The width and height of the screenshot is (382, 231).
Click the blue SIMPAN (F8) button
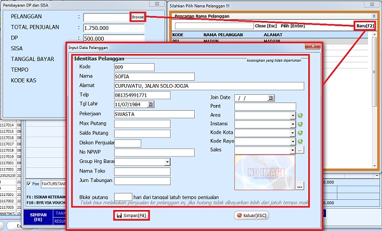click(x=38, y=217)
